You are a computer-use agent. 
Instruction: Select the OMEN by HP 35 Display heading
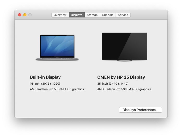click(121, 77)
